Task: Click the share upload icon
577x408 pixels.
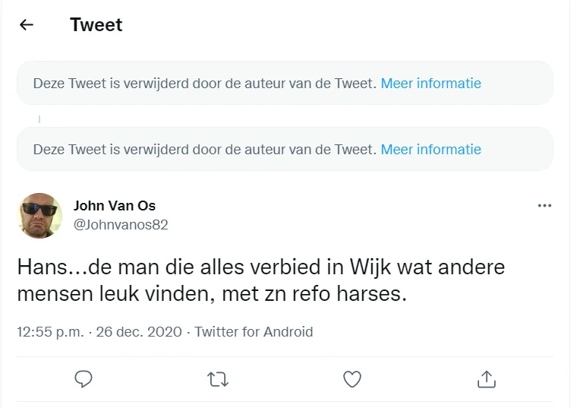Action: tap(486, 378)
